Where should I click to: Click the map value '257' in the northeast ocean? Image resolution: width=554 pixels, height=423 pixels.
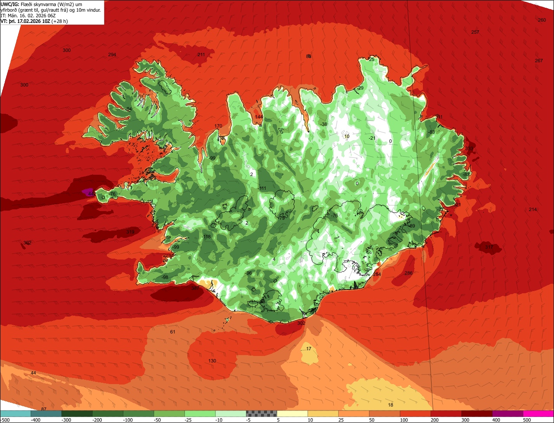(x=475, y=32)
